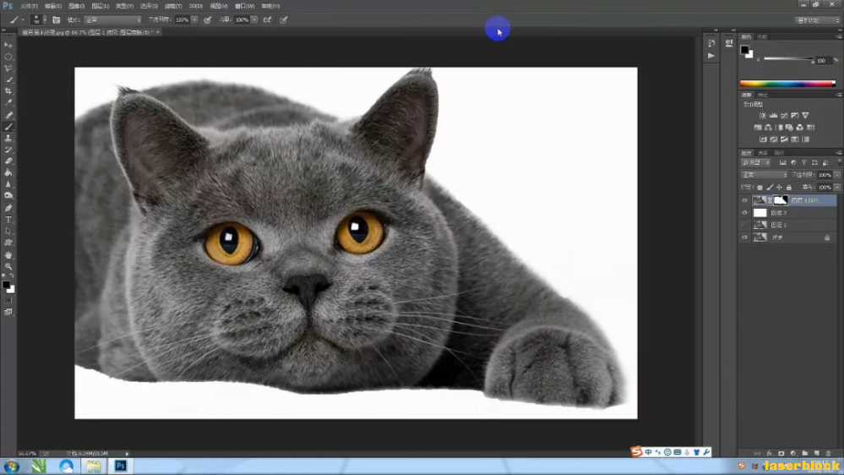The height and width of the screenshot is (475, 844).
Task: Add a layer style with fx
Action: pyautogui.click(x=769, y=454)
